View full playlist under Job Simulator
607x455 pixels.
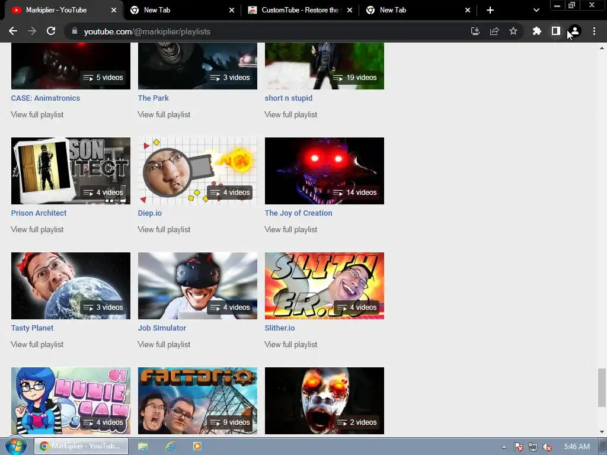coord(164,344)
